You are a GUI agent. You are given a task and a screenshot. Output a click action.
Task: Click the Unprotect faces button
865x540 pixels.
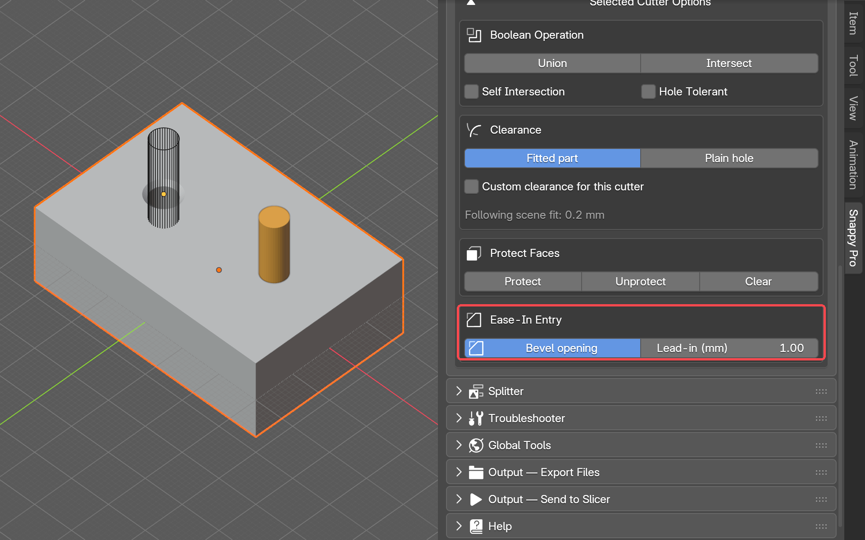tap(640, 282)
